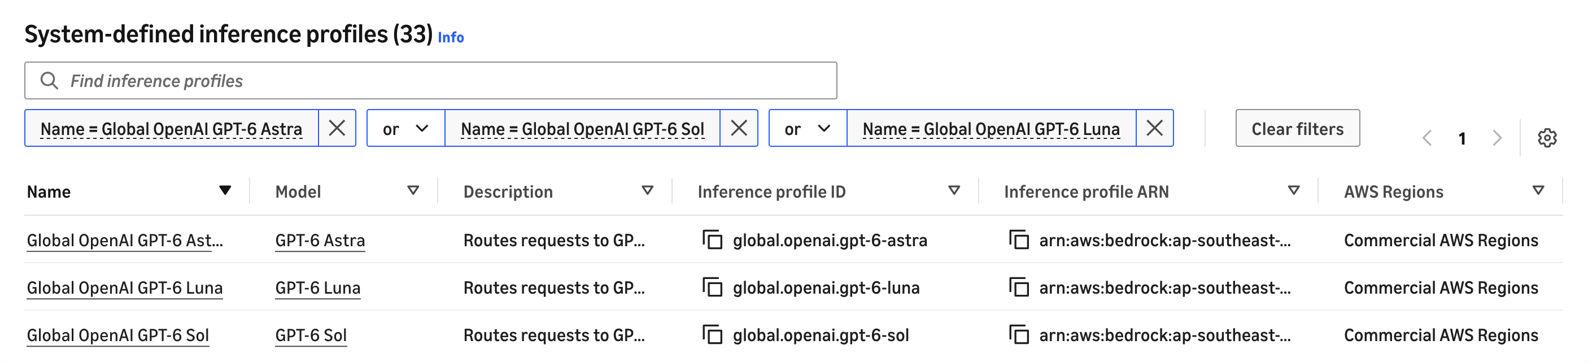This screenshot has height=362, width=1588.
Task: Click the search magnifier icon
Action: click(x=49, y=81)
